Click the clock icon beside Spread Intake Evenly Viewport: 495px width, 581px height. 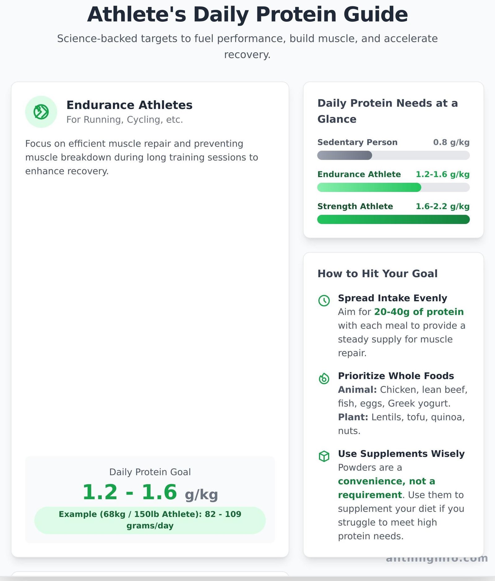324,300
